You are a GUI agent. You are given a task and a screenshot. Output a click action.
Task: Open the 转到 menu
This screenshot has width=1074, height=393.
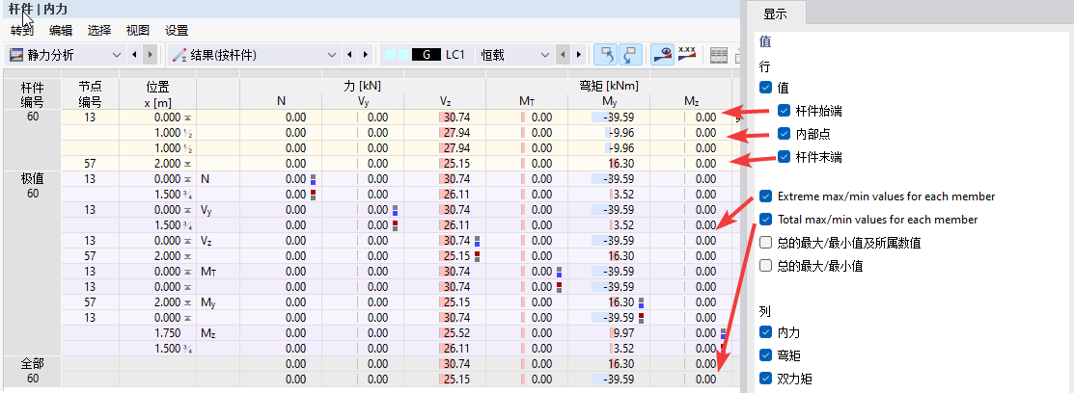click(x=22, y=30)
